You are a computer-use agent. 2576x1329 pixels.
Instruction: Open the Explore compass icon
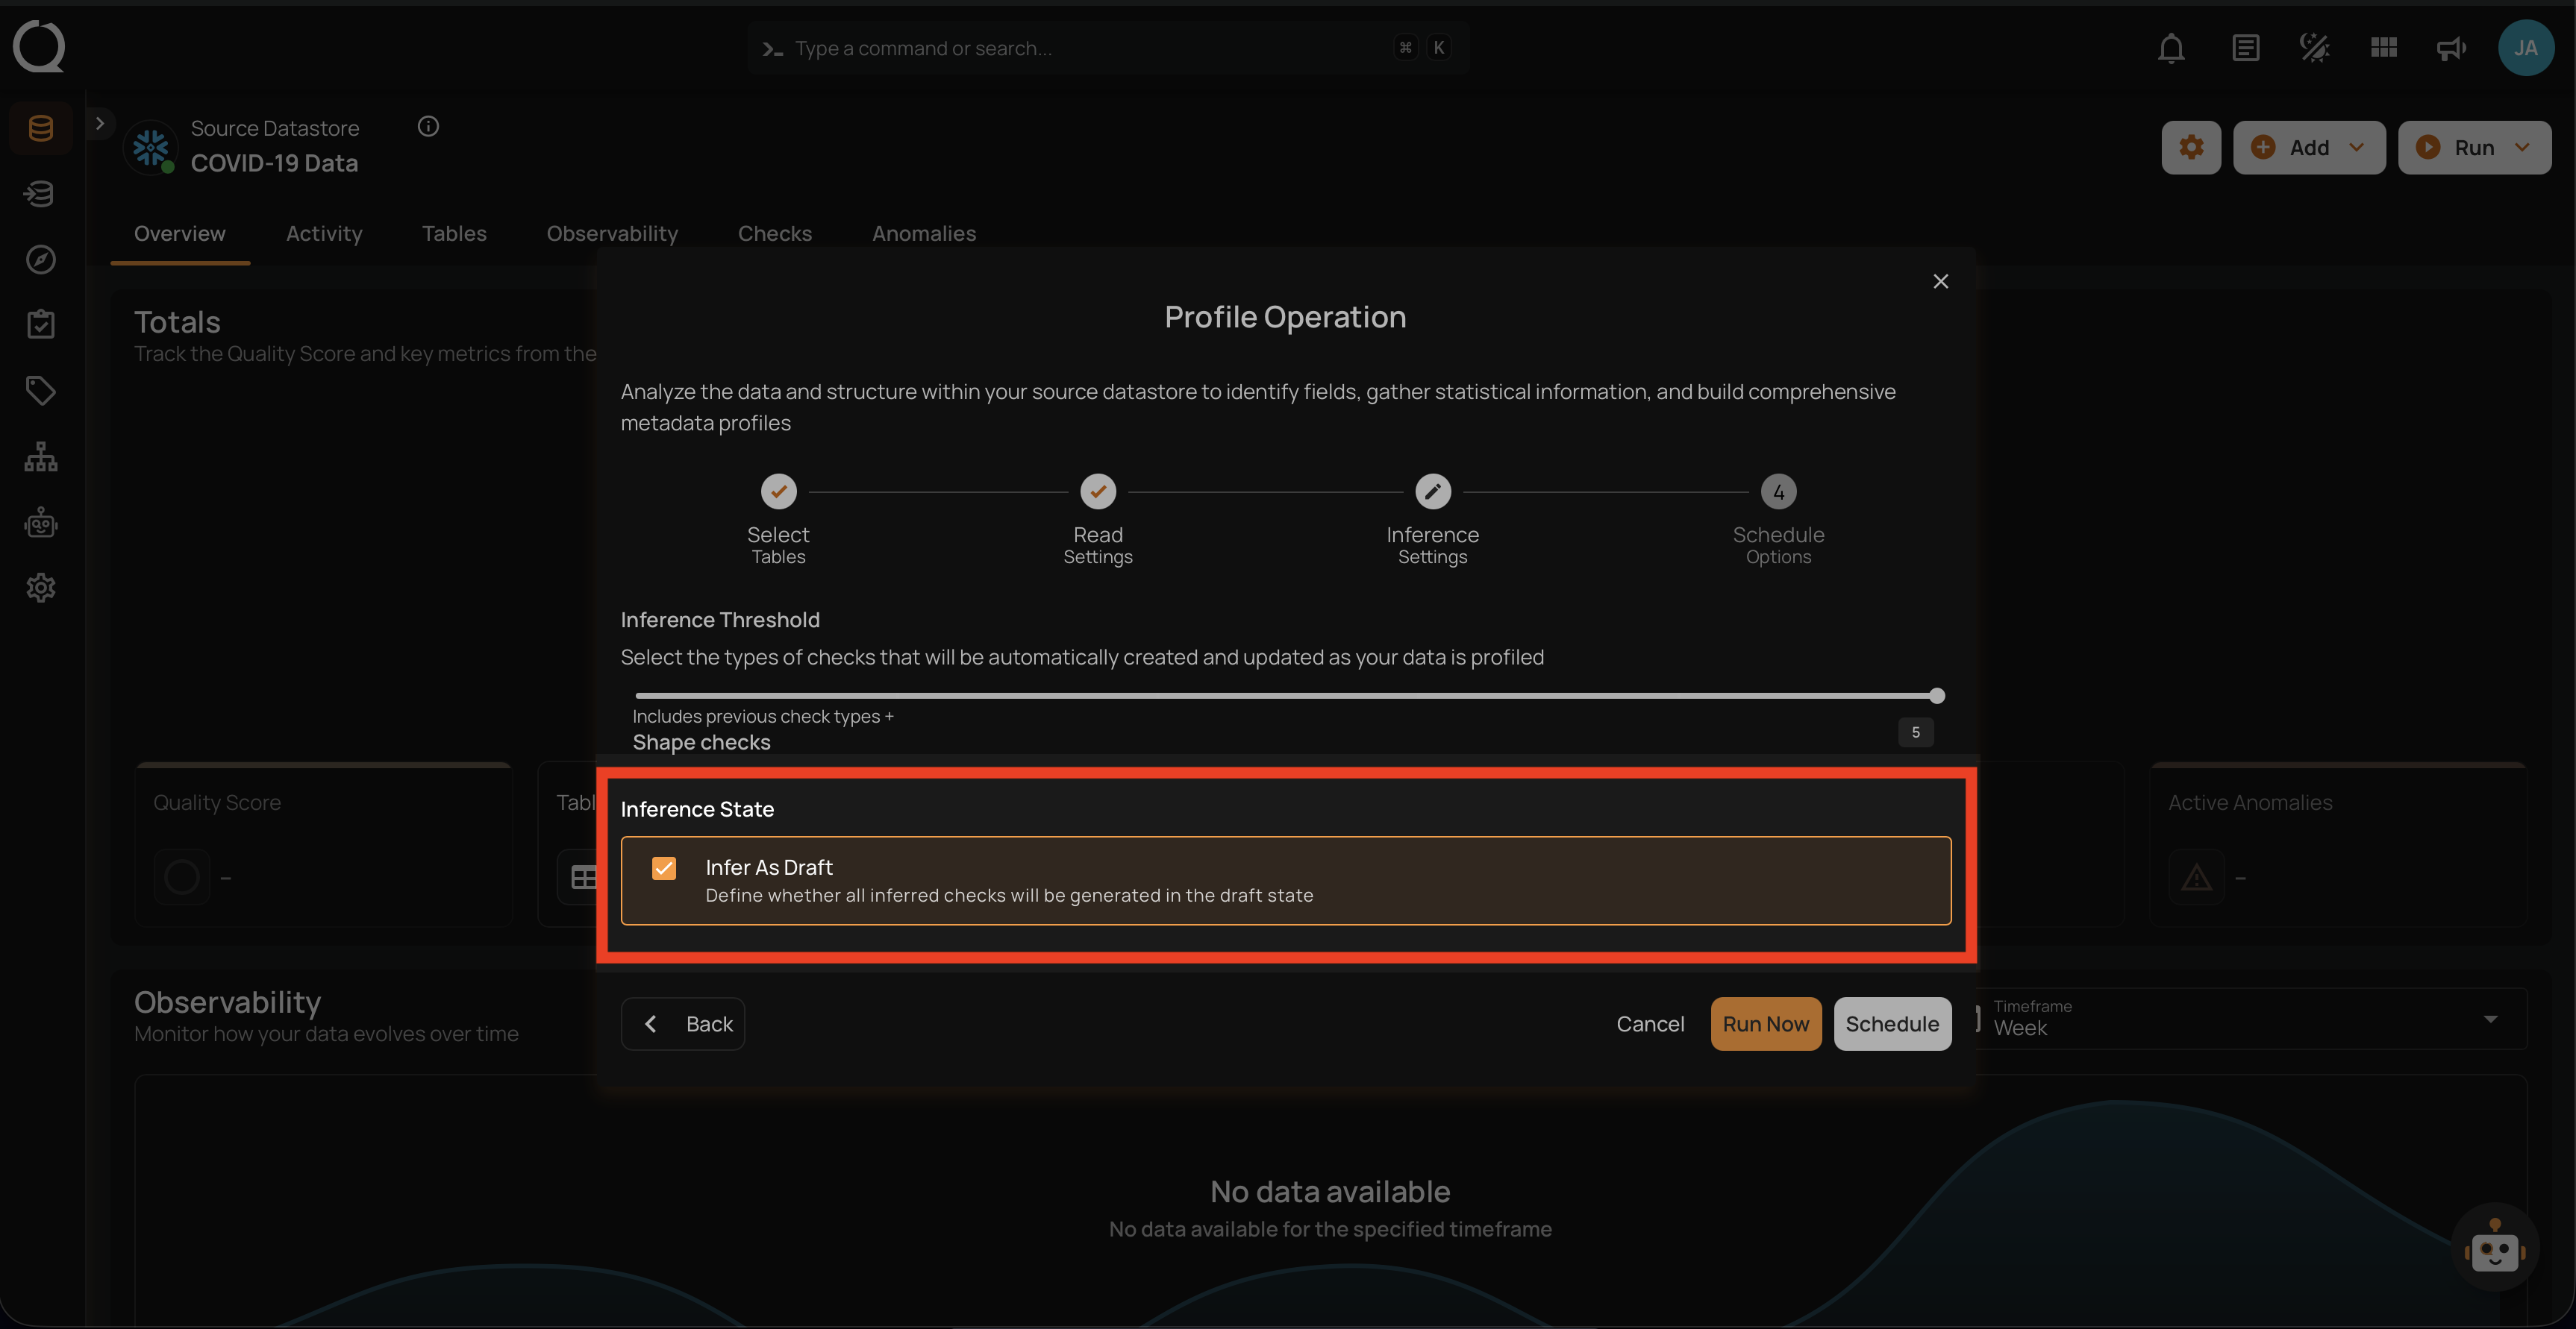[40, 259]
